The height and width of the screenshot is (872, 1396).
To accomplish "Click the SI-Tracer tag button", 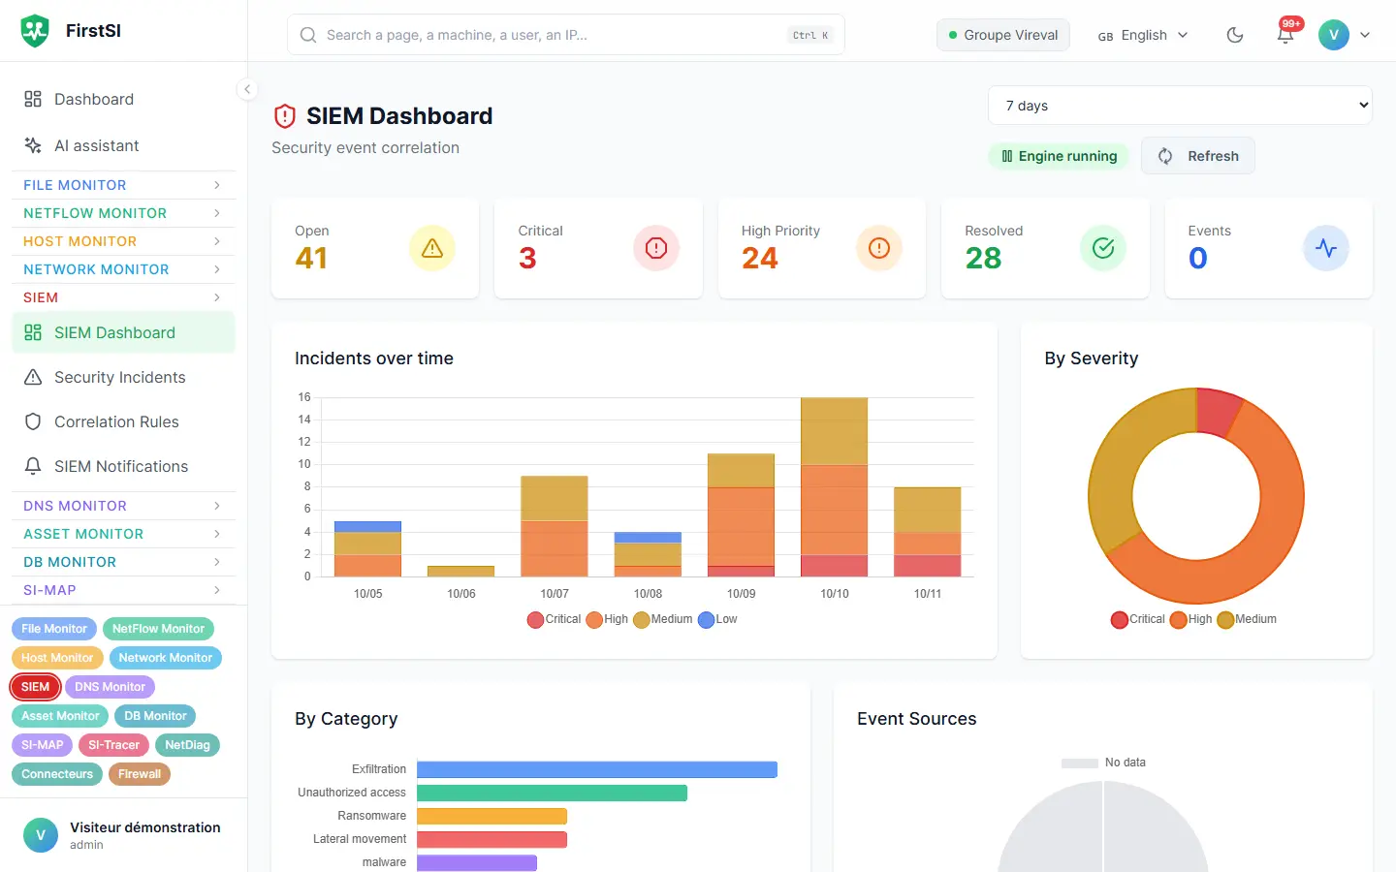I will click(x=114, y=745).
